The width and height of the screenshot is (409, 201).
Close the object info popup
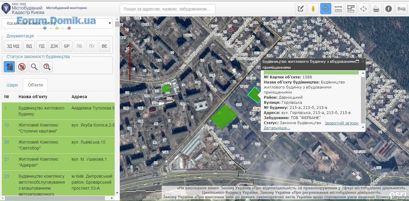(x=363, y=61)
